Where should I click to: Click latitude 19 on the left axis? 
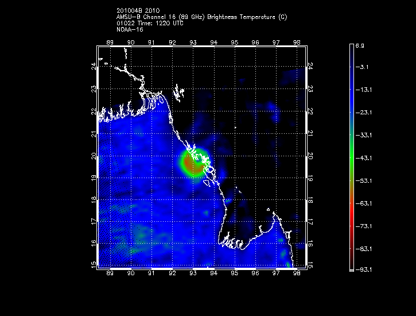pos(94,178)
